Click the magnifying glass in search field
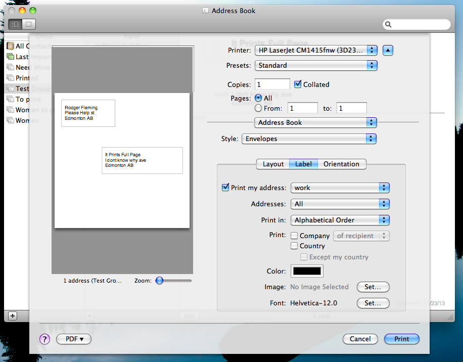463x362 pixels. click(x=388, y=24)
